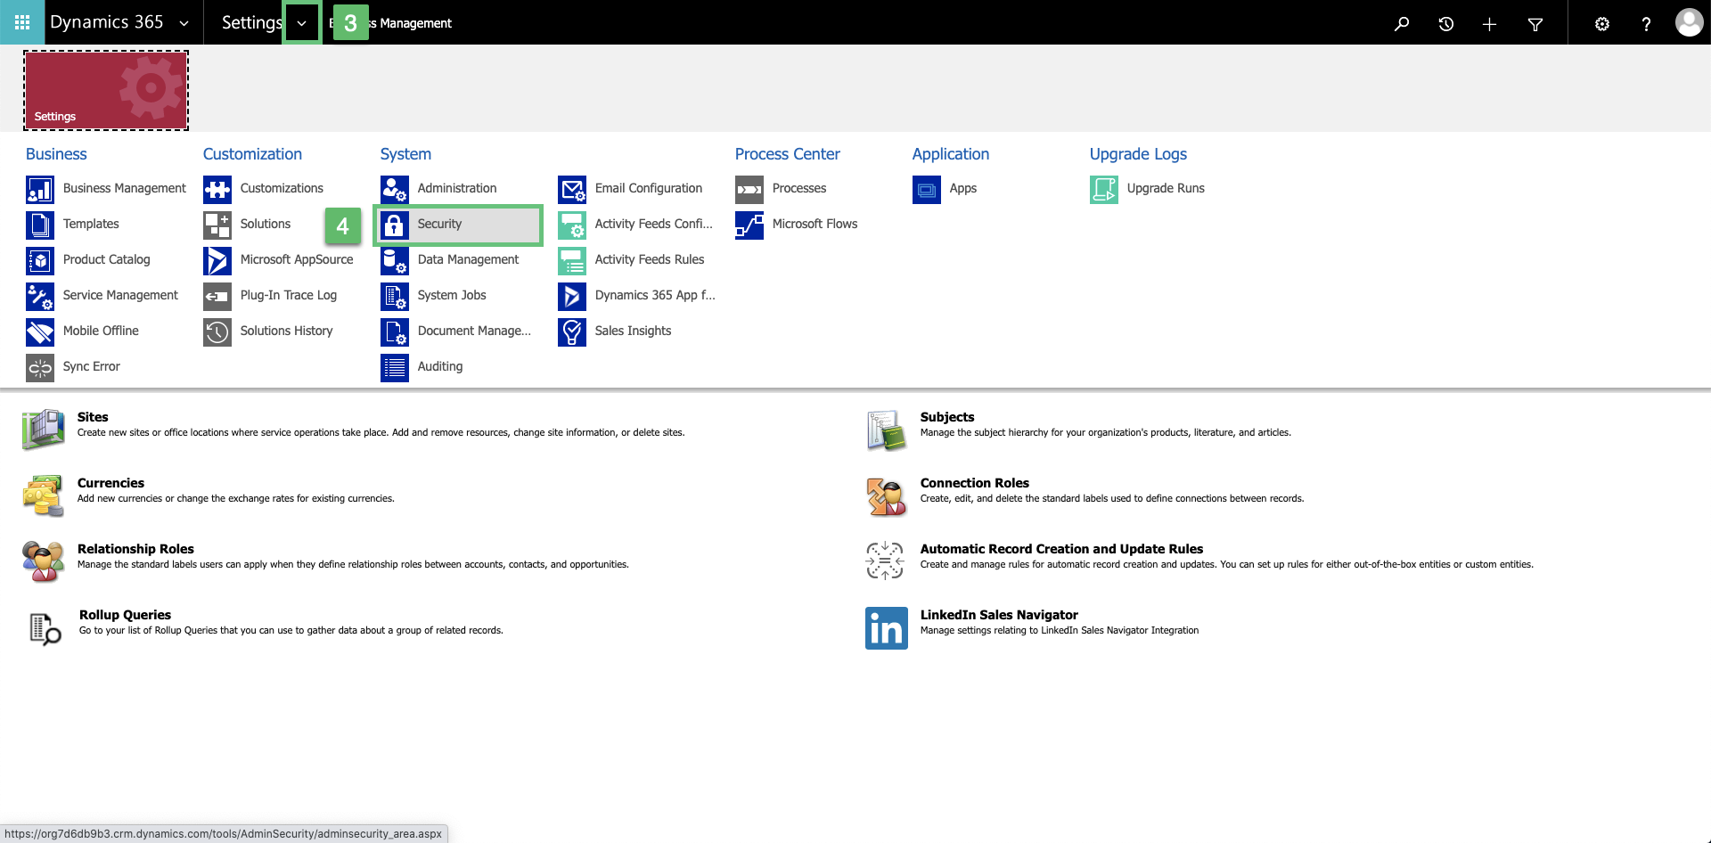Open Upgrade Runs icon

[x=1104, y=190]
